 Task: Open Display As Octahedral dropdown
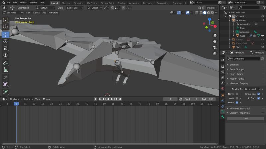(252, 89)
